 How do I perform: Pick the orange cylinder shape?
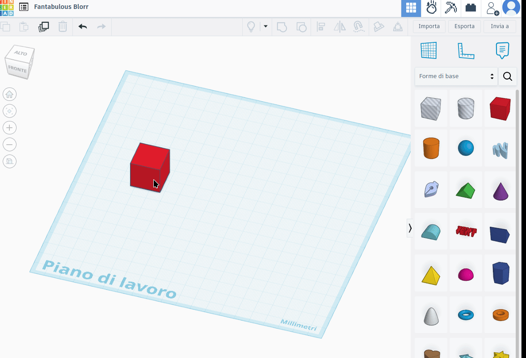point(431,148)
